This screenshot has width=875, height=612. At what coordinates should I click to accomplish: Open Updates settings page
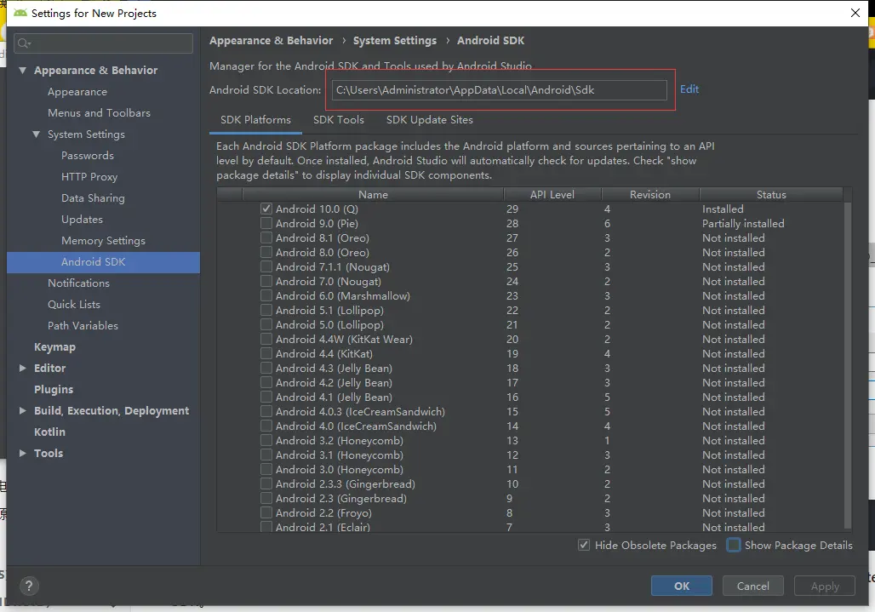tap(82, 220)
